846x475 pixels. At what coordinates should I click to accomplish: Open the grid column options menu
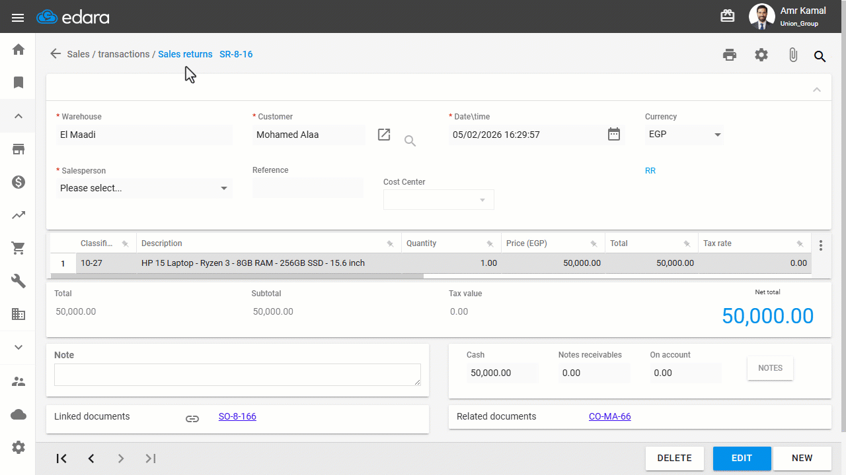(821, 245)
